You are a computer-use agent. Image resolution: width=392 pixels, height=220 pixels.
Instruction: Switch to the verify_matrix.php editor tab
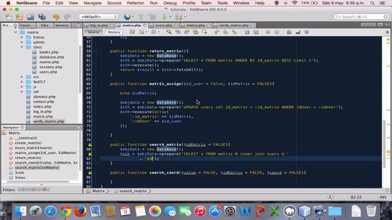point(234,25)
